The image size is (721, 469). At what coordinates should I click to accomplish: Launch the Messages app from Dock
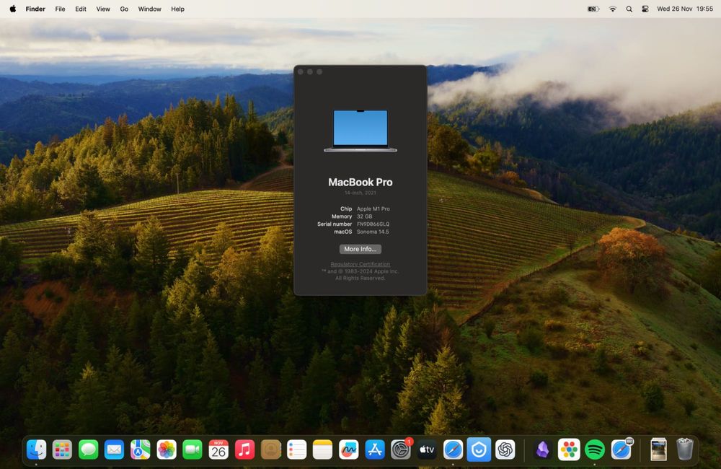pyautogui.click(x=88, y=450)
